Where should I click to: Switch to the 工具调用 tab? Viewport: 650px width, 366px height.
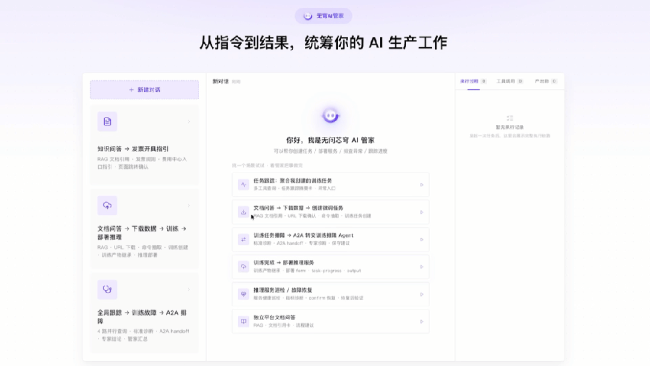pyautogui.click(x=506, y=81)
